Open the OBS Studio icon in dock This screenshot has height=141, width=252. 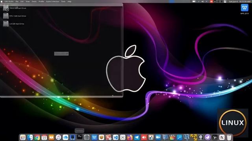(x=215, y=137)
